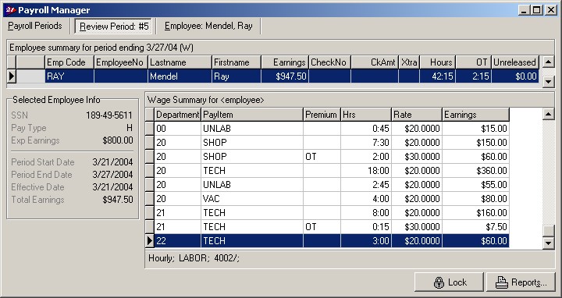This screenshot has height=298, width=562.
Task: Click Earnings header in employee summary
Action: (285, 62)
